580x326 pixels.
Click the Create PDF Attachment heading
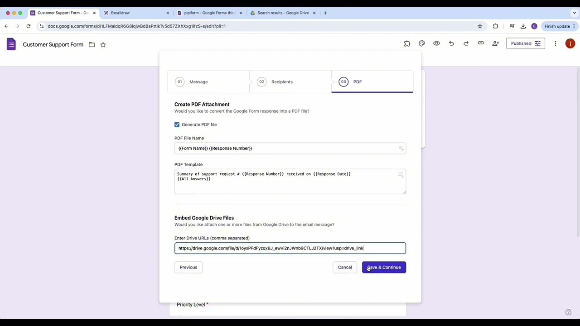[202, 104]
